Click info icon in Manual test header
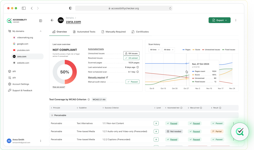The height and width of the screenshot is (150, 254). click(201, 108)
